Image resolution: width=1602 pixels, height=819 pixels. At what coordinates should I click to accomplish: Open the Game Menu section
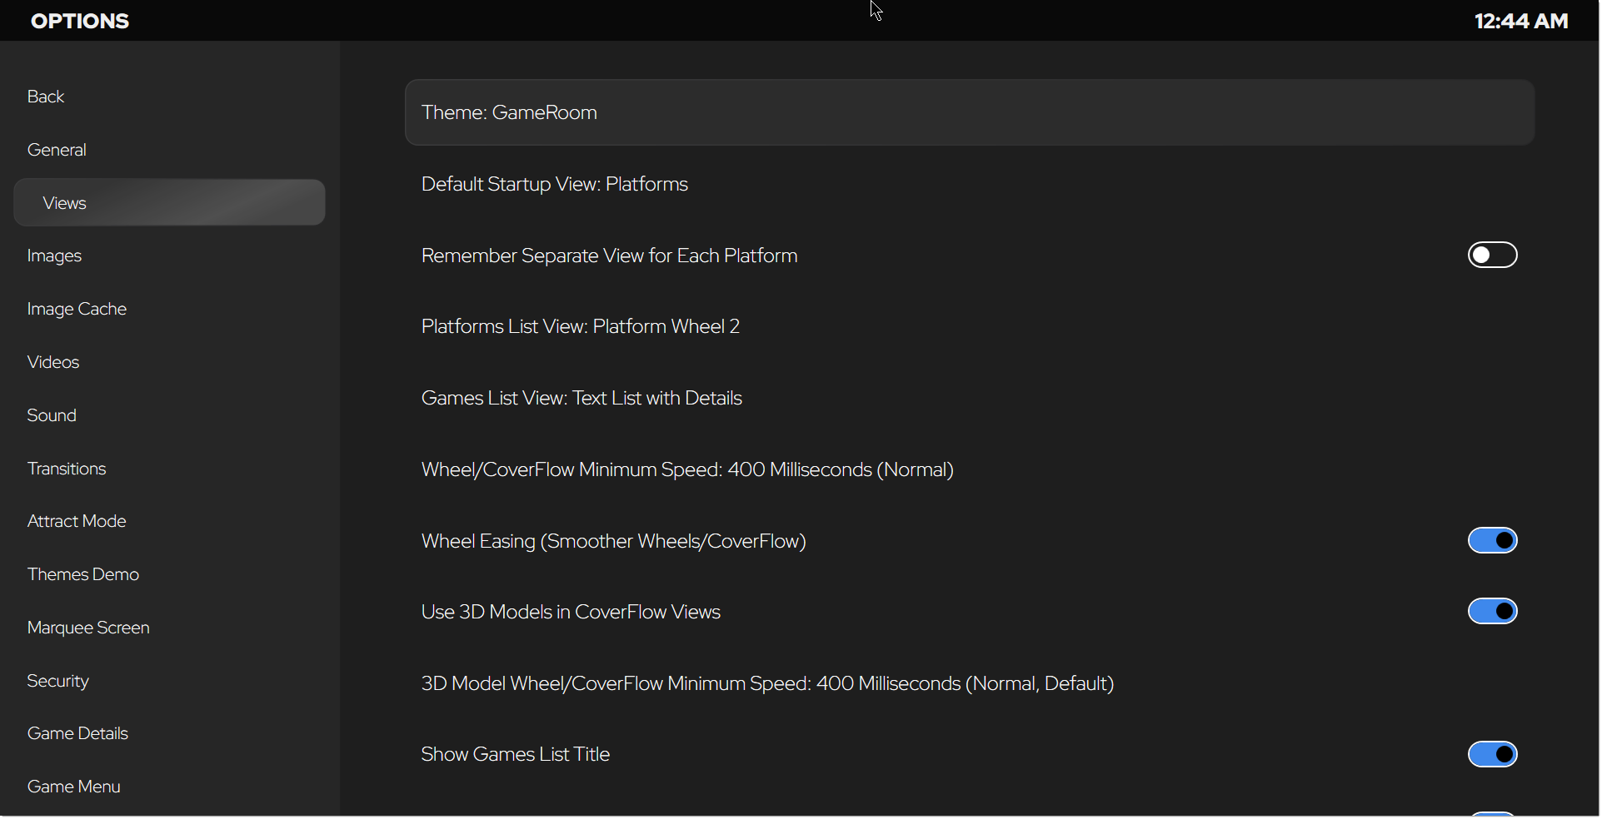point(74,787)
